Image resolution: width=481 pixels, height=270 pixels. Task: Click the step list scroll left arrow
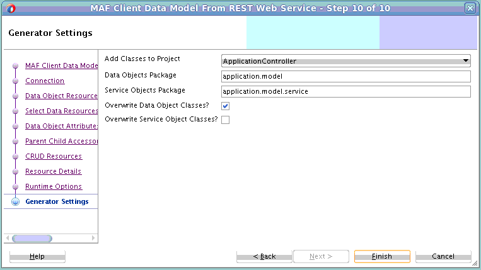click(x=8, y=238)
